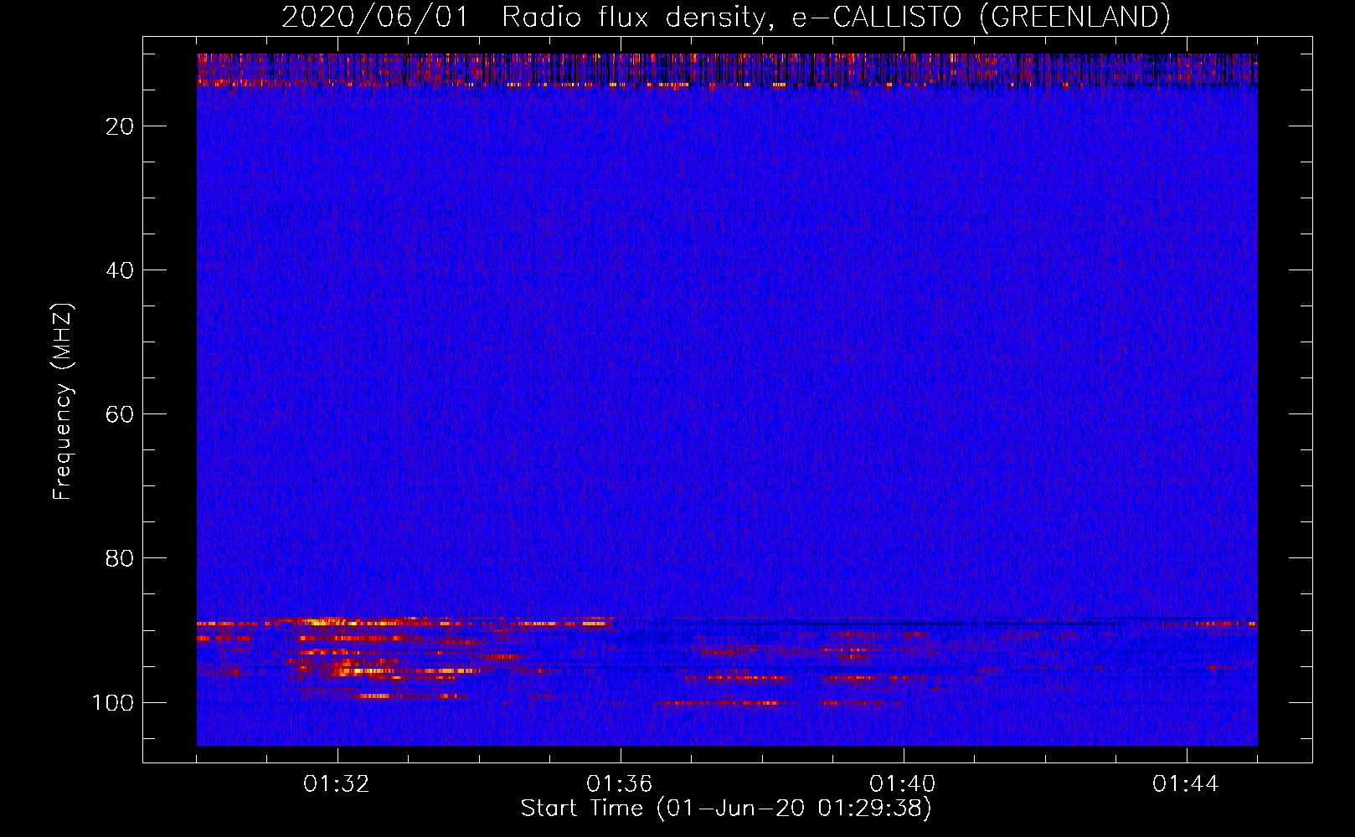Screen dimensions: 1355x837
Task: Click the frequency tick label "80"
Action: pos(120,558)
